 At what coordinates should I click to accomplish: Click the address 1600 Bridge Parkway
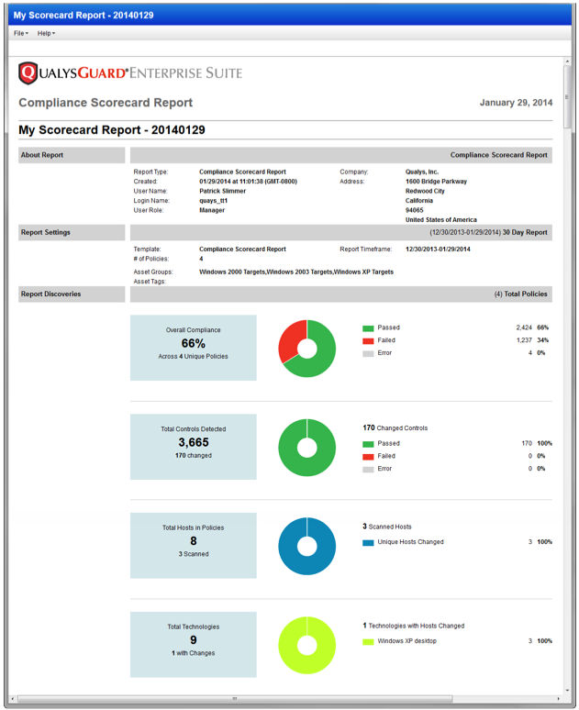point(436,182)
